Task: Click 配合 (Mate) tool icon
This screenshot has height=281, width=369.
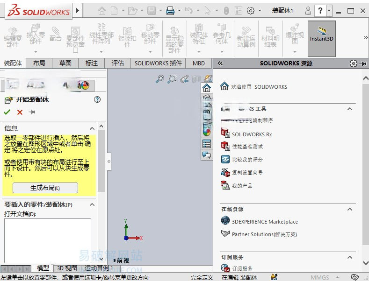Action: [56, 34]
